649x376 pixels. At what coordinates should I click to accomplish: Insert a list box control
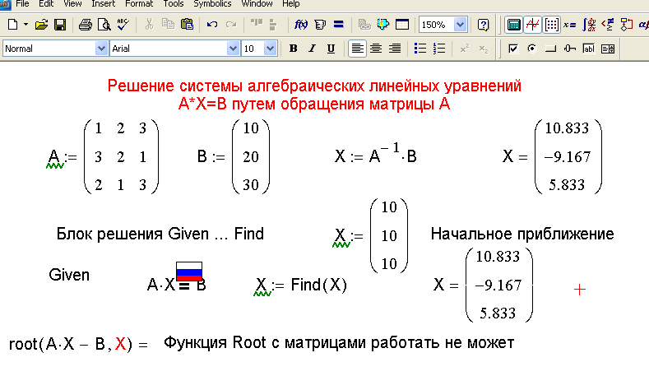(x=608, y=49)
